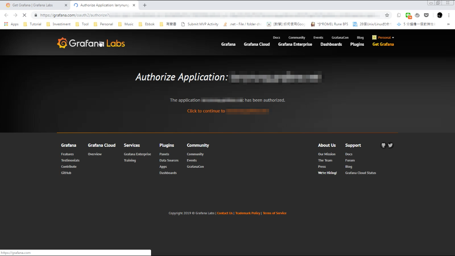Open the Tool bookmarks folder
455x256 pixels.
(82, 24)
